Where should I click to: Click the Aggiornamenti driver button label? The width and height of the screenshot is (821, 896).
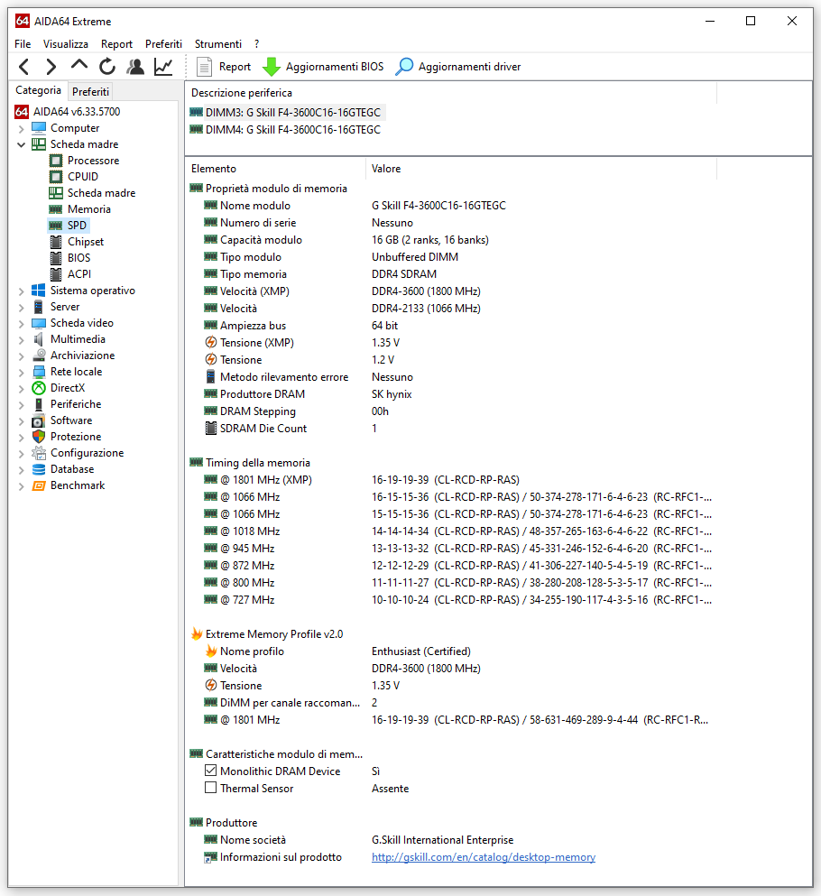[x=470, y=67]
